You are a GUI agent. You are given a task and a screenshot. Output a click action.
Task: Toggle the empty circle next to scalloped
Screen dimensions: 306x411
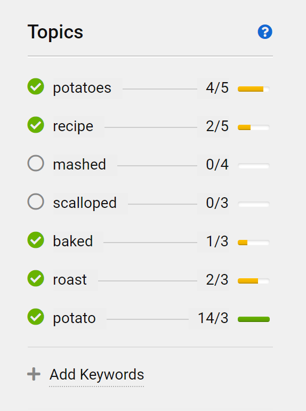click(36, 202)
